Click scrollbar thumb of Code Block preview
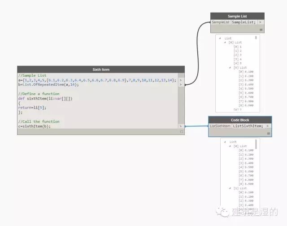Viewport: 287px width, 226px height. pyautogui.click(x=256, y=144)
